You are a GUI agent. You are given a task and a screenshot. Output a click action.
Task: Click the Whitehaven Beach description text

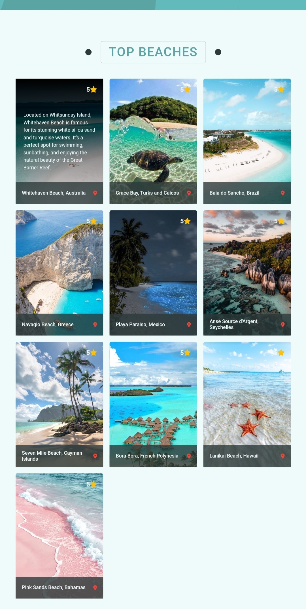(59, 141)
